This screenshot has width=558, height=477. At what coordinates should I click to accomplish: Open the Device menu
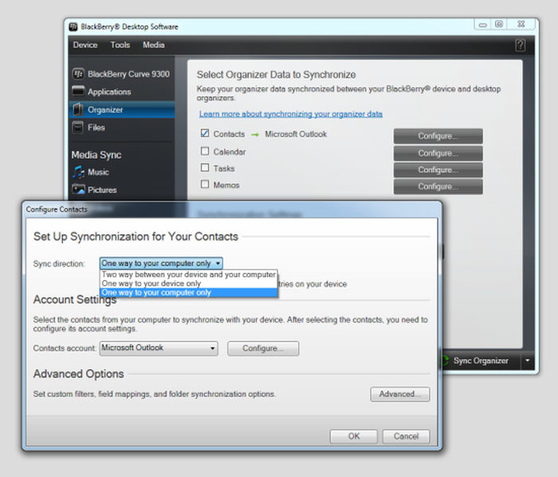(x=85, y=45)
